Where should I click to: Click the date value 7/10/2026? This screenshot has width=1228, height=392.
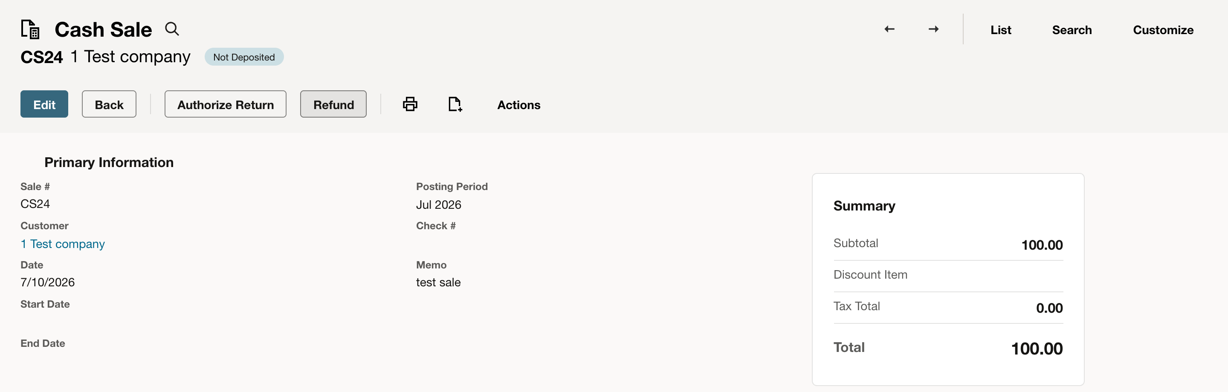click(x=48, y=282)
